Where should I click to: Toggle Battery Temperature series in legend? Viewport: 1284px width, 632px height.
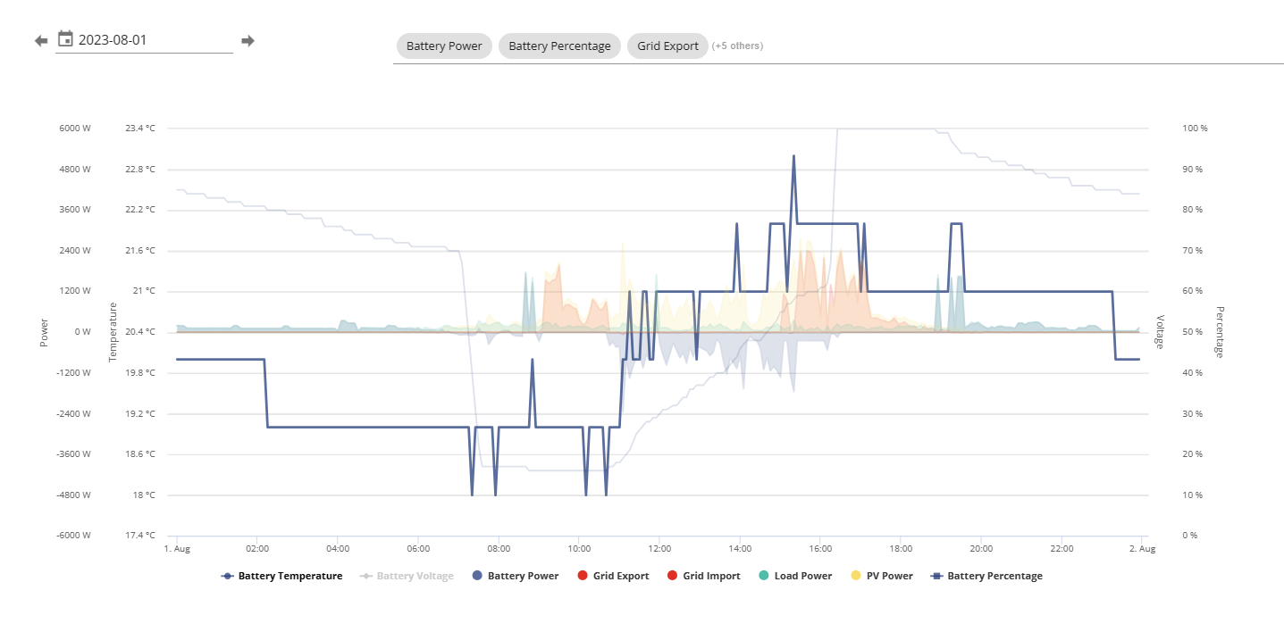point(281,576)
